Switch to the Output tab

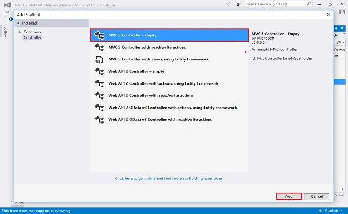point(17,202)
